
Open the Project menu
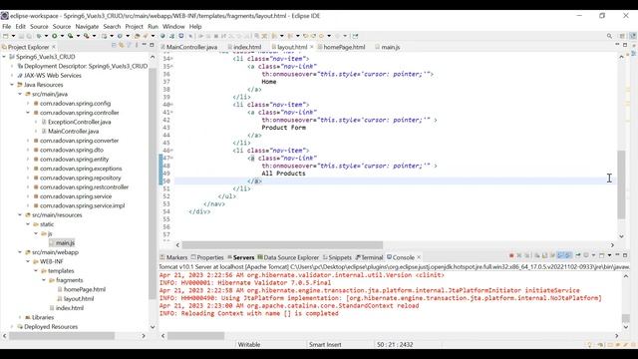point(134,27)
